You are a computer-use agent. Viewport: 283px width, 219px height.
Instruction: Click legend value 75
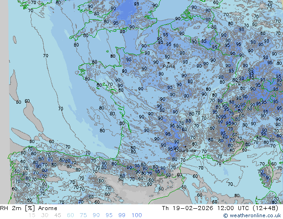tap(83, 215)
